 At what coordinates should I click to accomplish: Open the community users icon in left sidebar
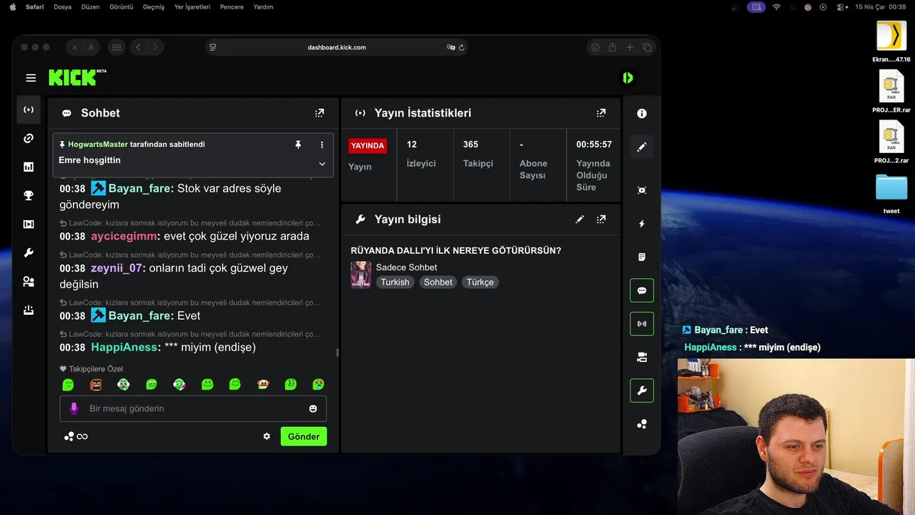[x=29, y=281]
